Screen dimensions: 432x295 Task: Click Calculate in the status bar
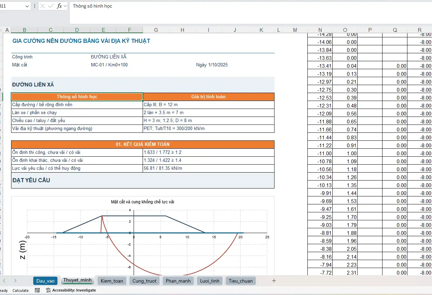(x=20, y=291)
